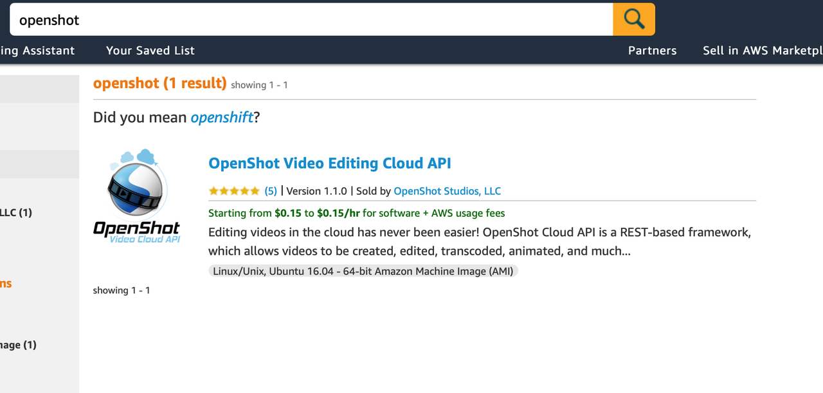
Task: Choose the sidebar filter ending in nage (1)
Action: [18, 345]
